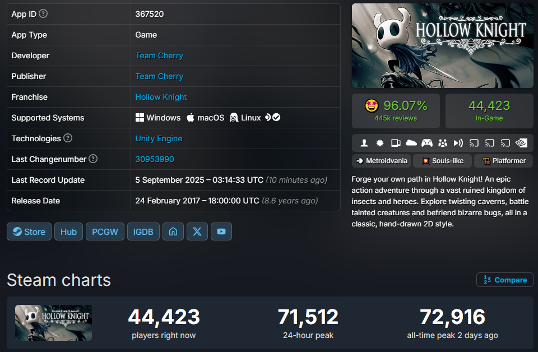
Task: Open the Team Cherry developer link
Action: tap(159, 55)
